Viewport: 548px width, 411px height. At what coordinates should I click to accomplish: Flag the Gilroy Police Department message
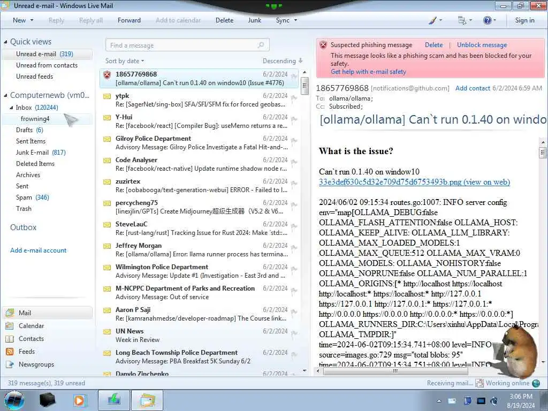pos(294,141)
